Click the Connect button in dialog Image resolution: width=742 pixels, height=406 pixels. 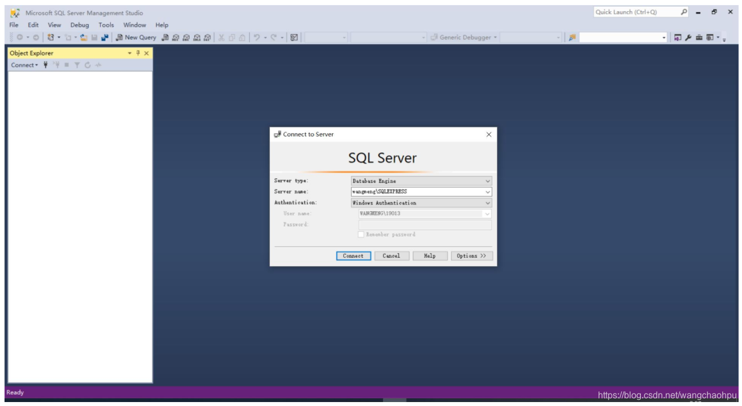click(x=353, y=255)
